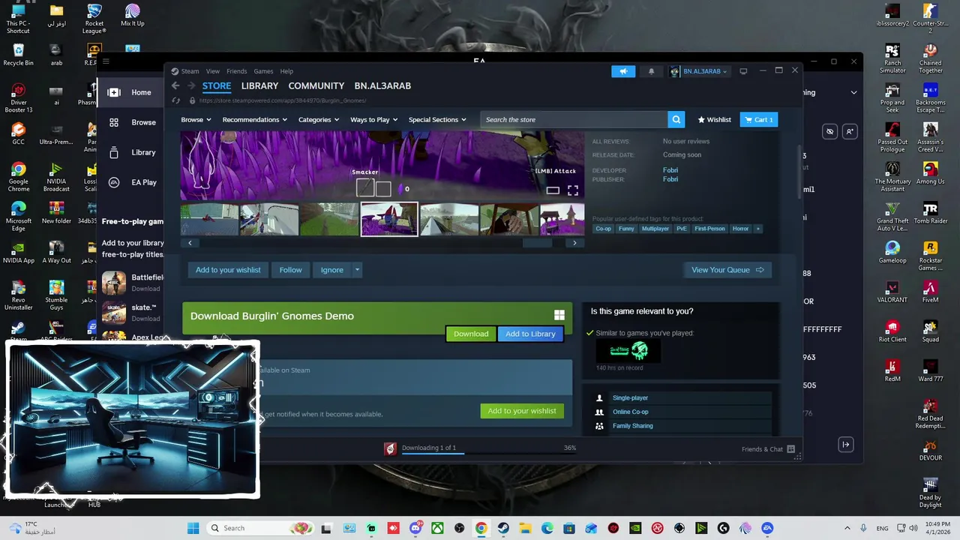
Task: Toggle Follow for Burglin' Gnomes
Action: pos(290,270)
